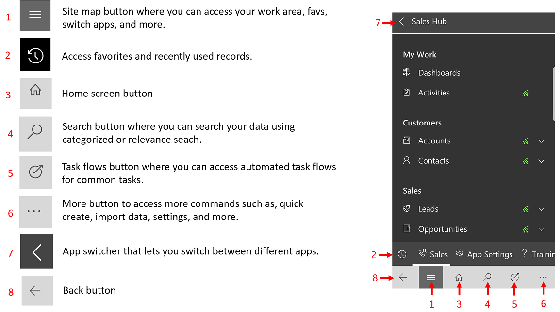560x312 pixels.
Task: Click the Sales Hub app switcher chevron
Action: point(402,21)
